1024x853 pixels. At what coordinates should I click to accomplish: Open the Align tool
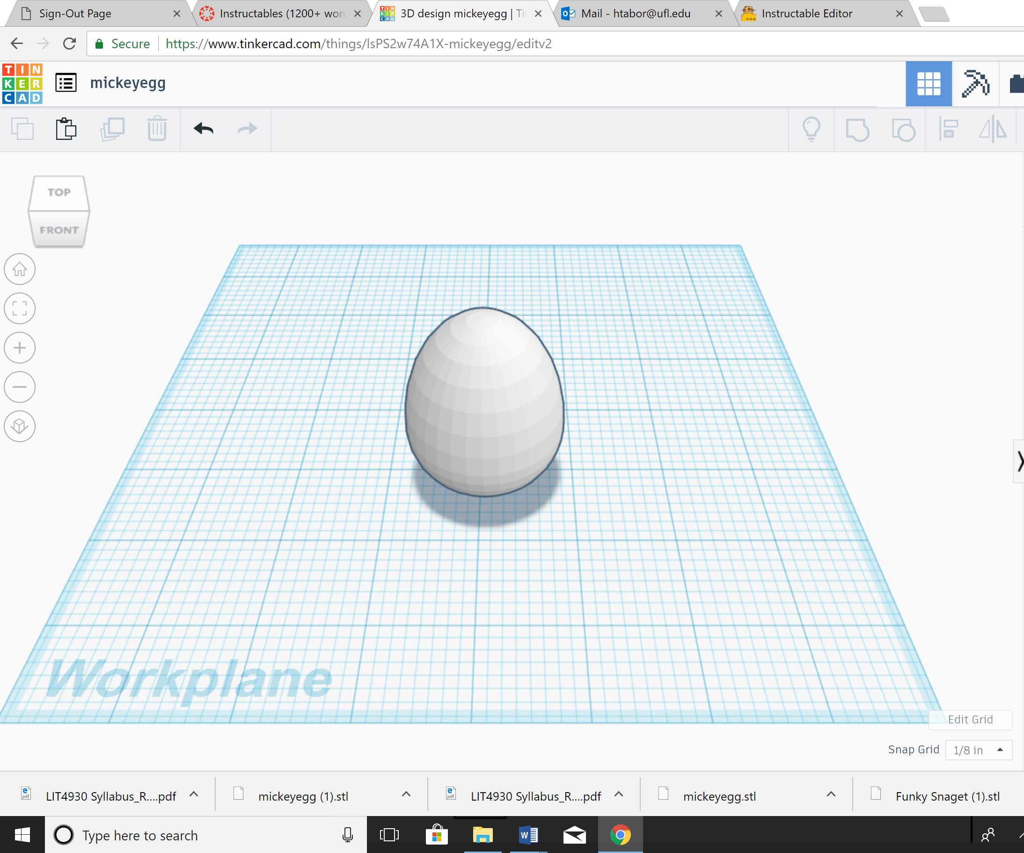click(x=948, y=129)
